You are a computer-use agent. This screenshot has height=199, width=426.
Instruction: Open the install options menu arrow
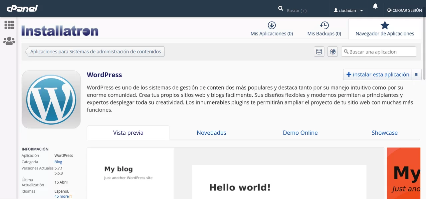tap(417, 75)
